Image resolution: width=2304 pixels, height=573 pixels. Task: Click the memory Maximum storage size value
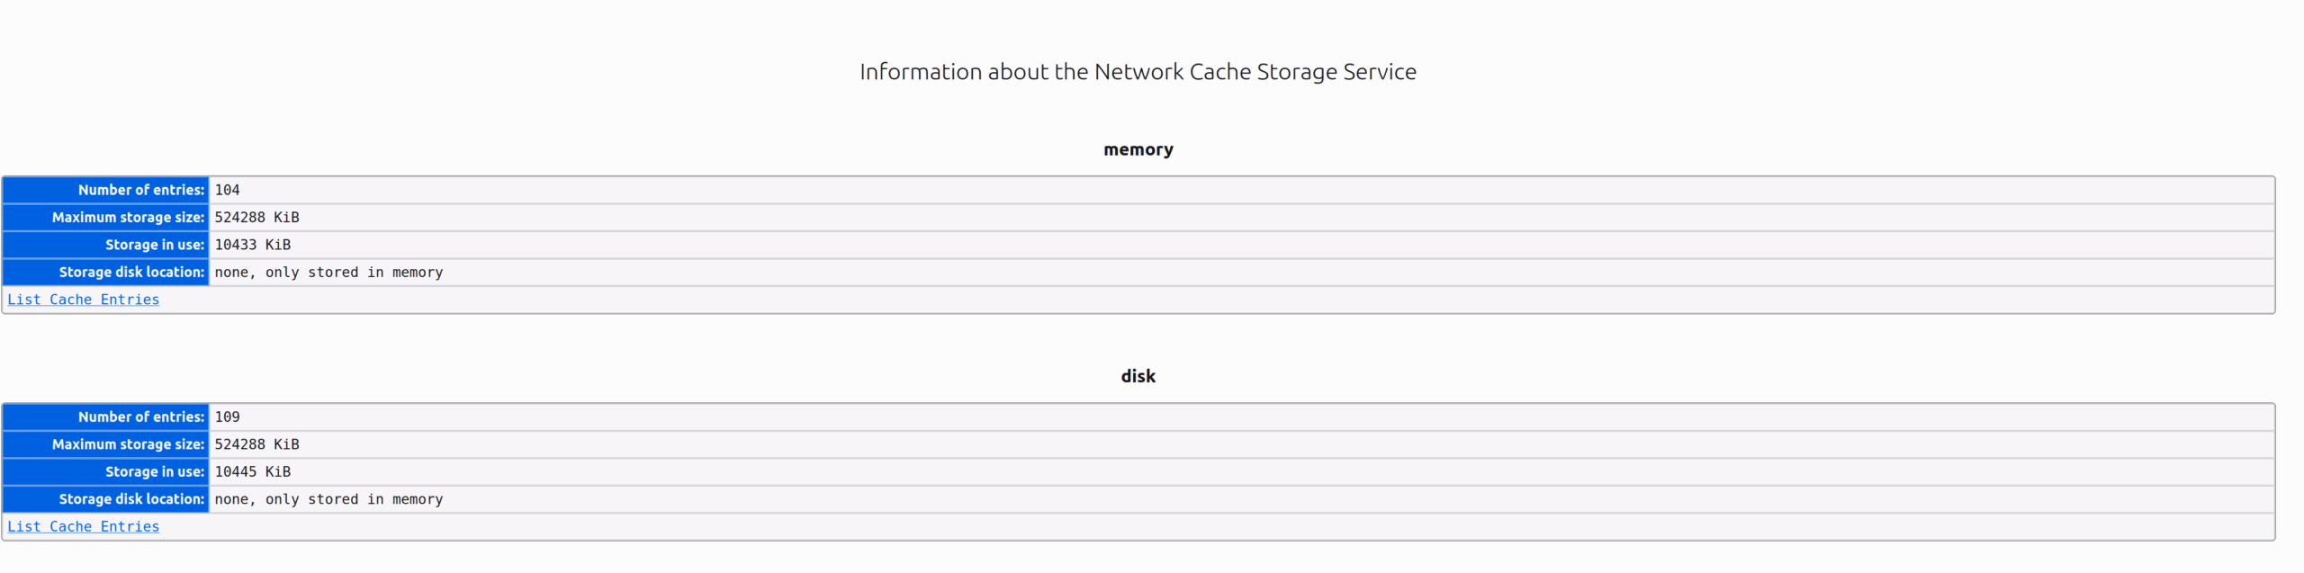(x=256, y=218)
